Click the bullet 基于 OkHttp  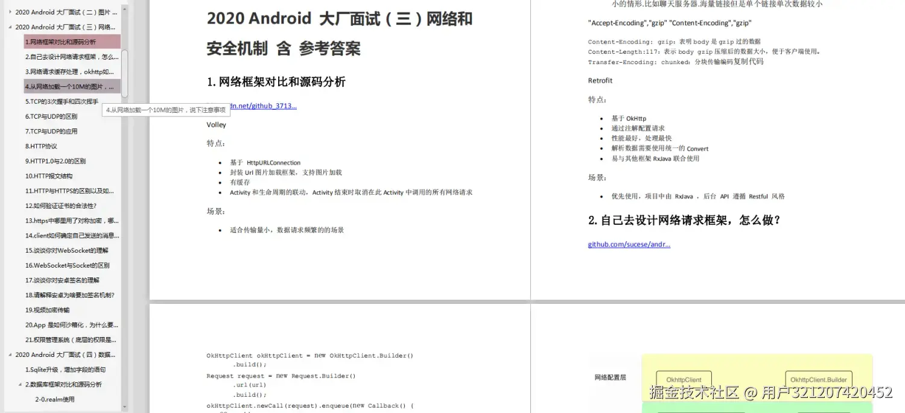click(629, 119)
